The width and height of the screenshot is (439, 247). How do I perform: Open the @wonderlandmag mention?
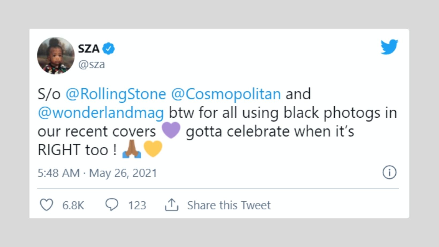pos(101,113)
